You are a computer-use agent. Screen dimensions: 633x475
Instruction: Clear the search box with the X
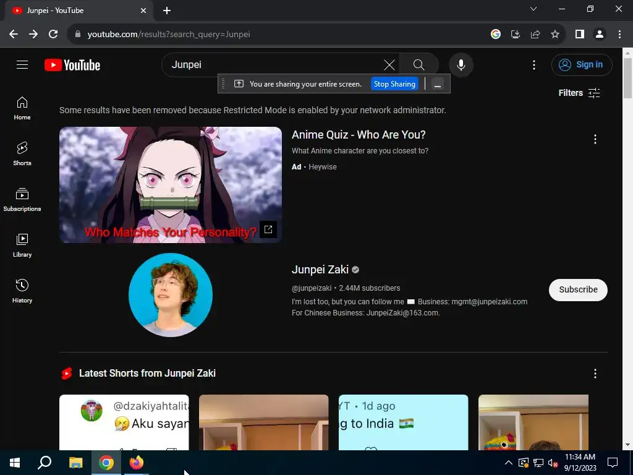389,64
